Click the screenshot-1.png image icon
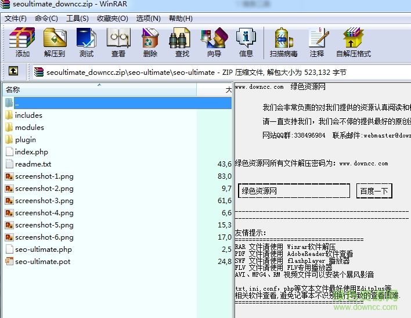The width and height of the screenshot is (411, 318). [x=9, y=176]
